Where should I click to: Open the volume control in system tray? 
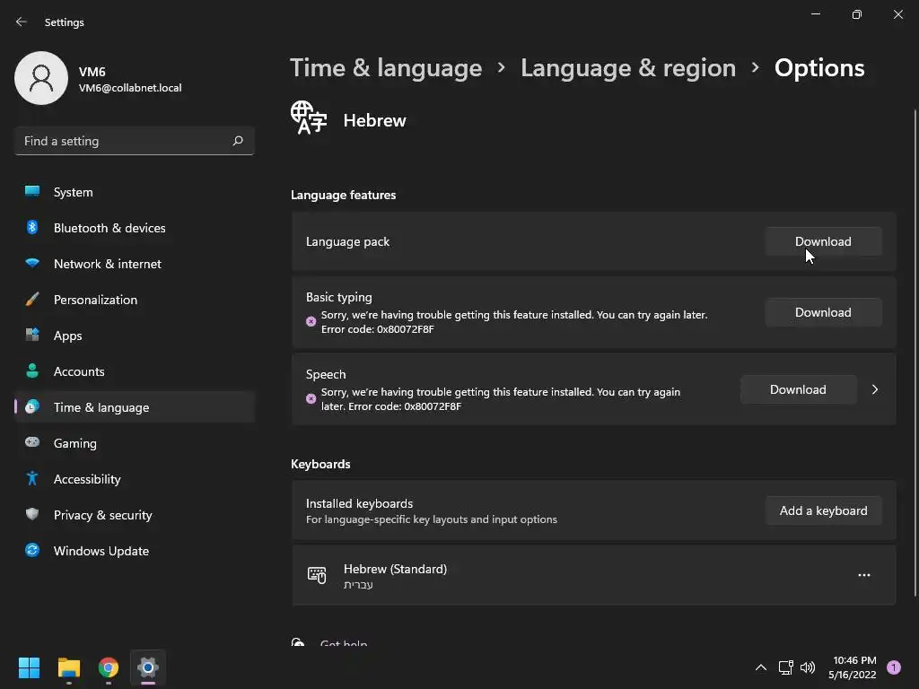tap(808, 667)
